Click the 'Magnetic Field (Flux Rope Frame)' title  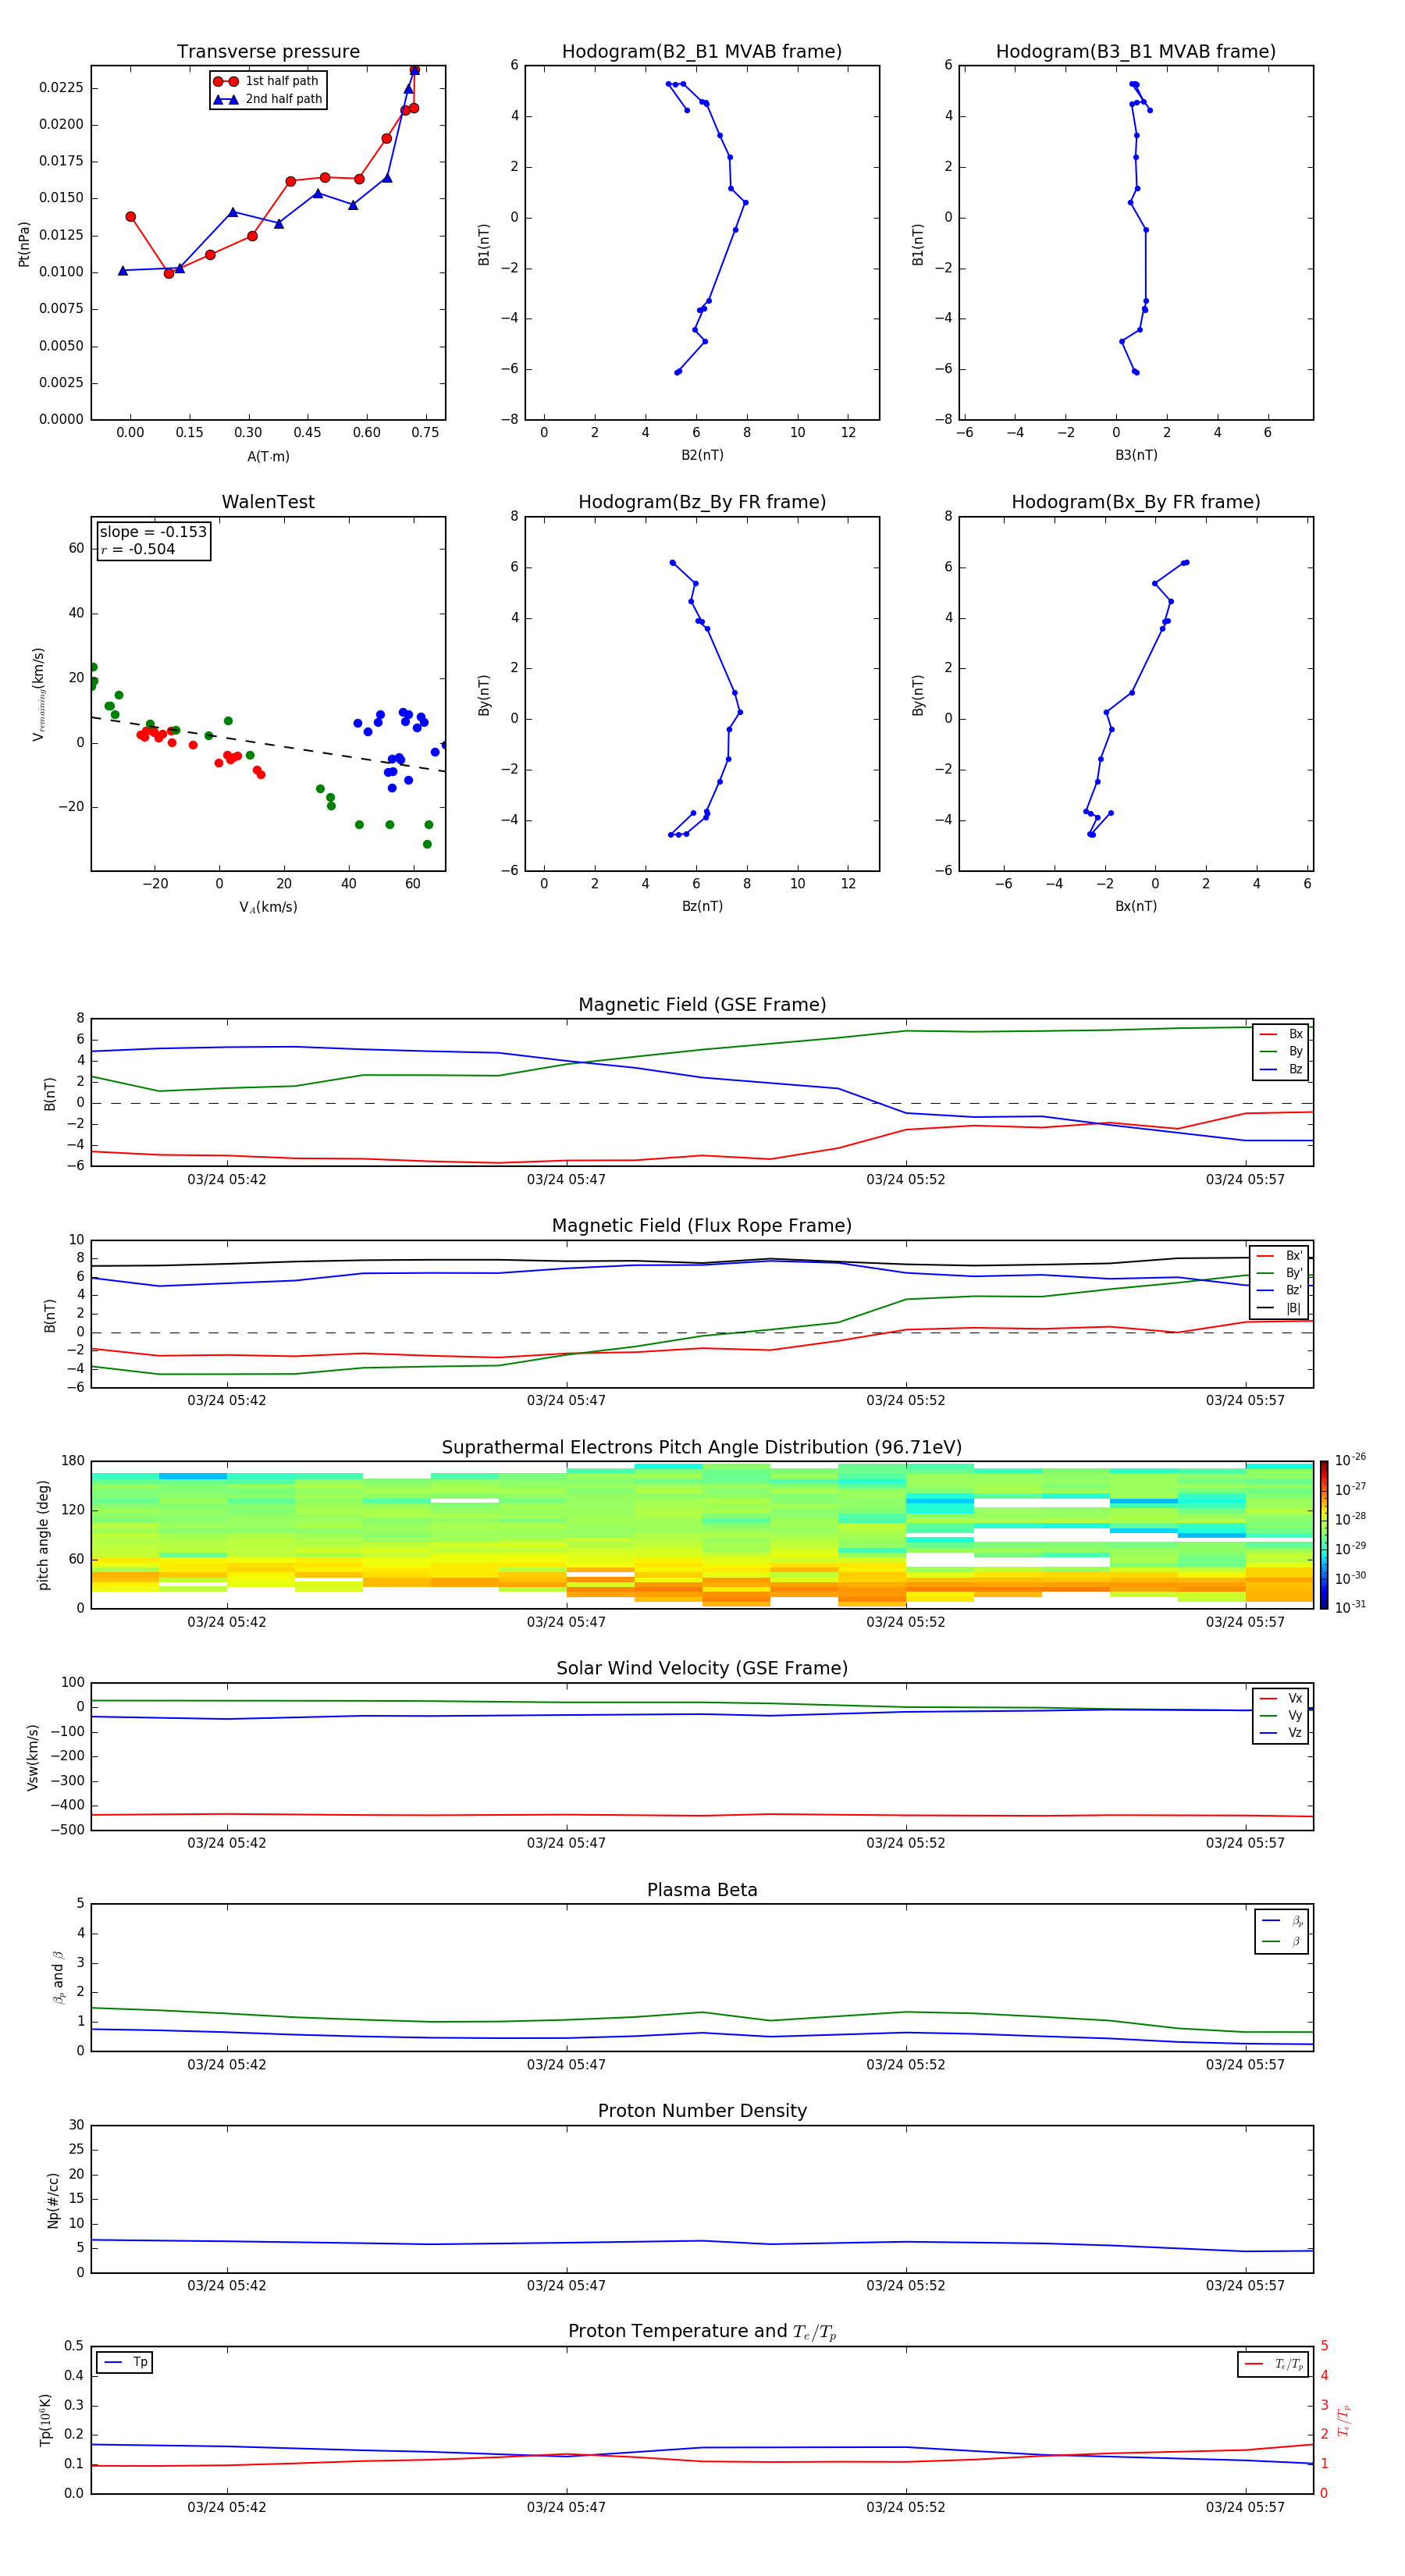(702, 1226)
